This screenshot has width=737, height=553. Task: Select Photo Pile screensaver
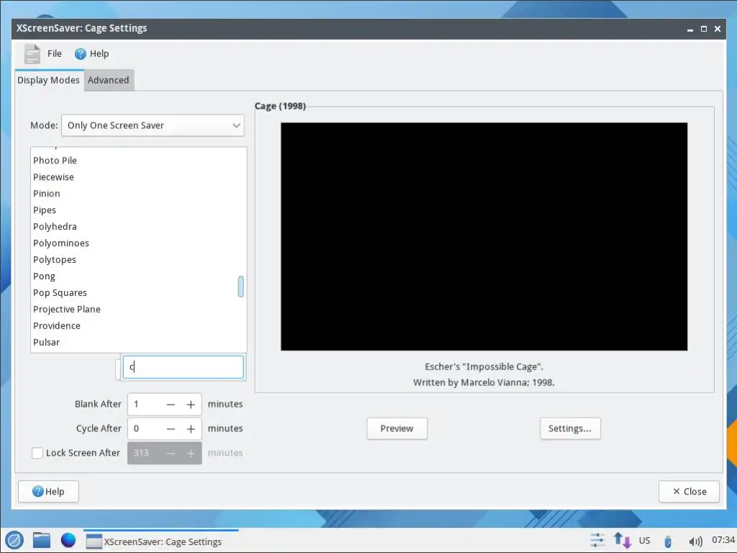click(138, 161)
